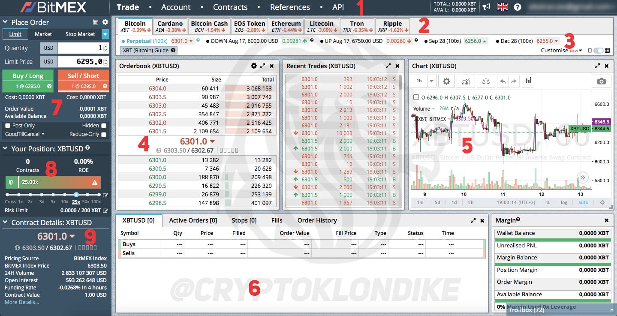
Task: Enable the Hidden order checkbox
Action: (104, 126)
